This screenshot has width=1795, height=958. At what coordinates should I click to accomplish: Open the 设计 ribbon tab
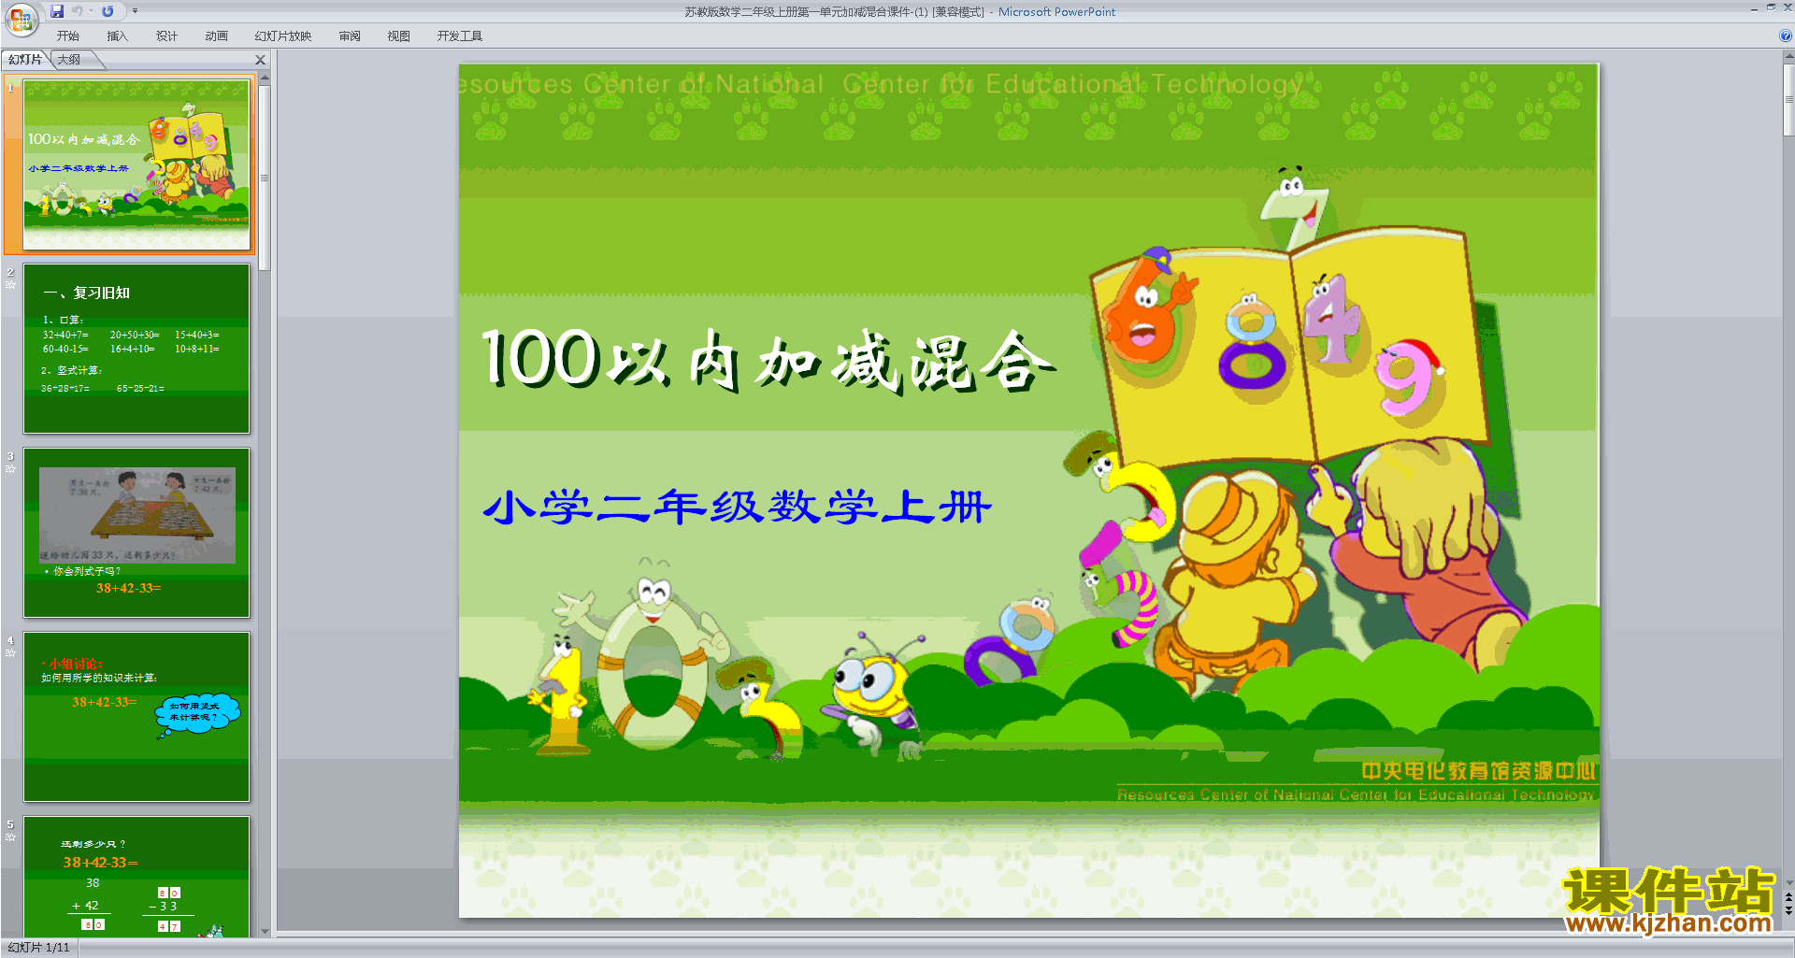166,36
